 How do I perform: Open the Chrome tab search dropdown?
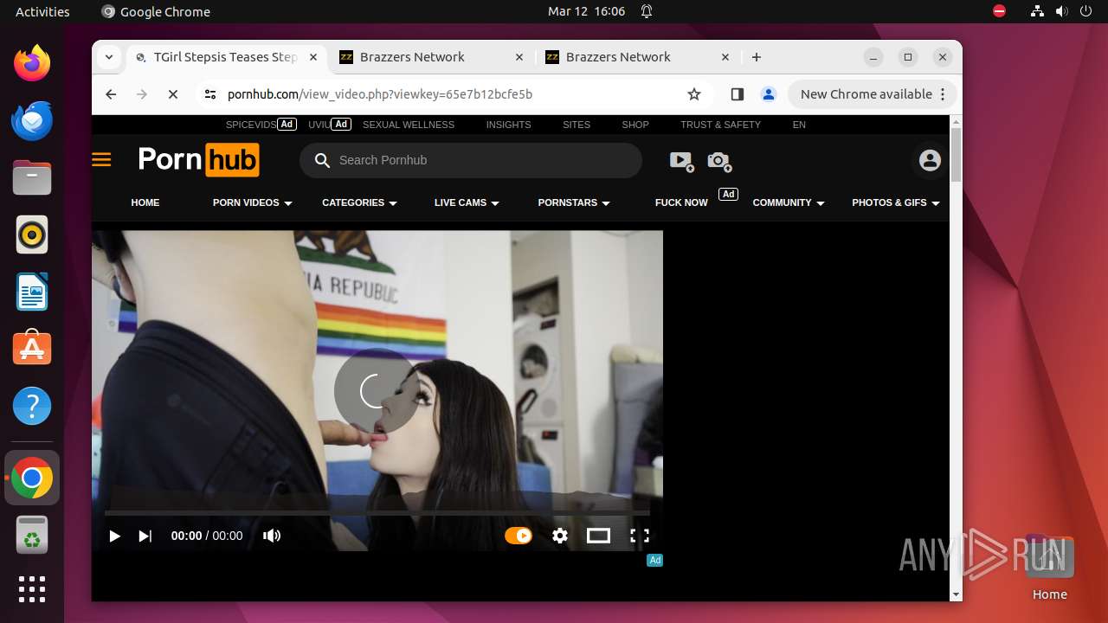[109, 57]
